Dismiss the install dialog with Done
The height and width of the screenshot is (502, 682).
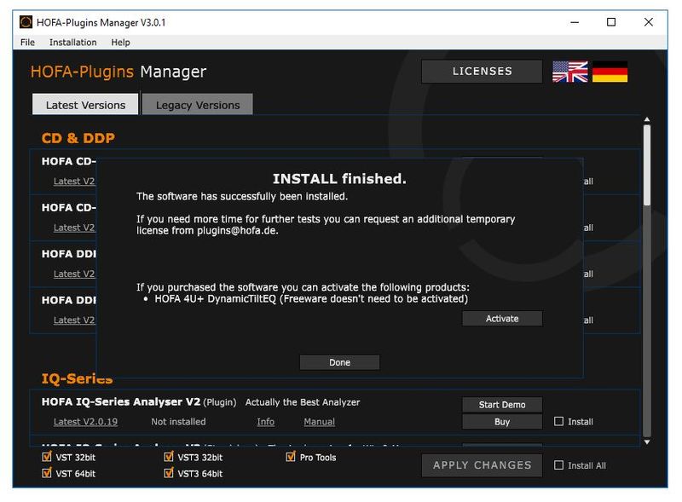coord(339,362)
